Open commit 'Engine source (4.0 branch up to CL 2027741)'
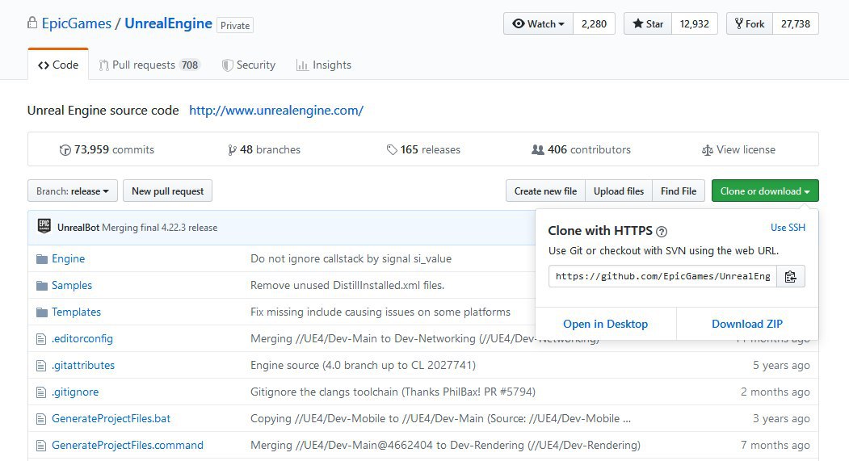This screenshot has width=849, height=461. 363,366
